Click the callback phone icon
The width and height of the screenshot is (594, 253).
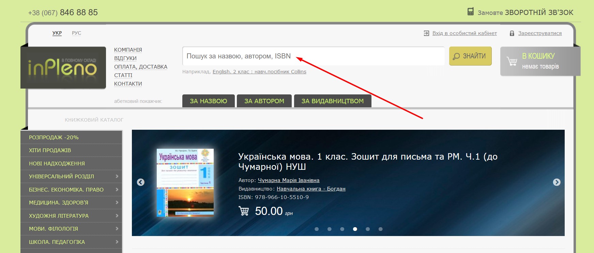[471, 12]
